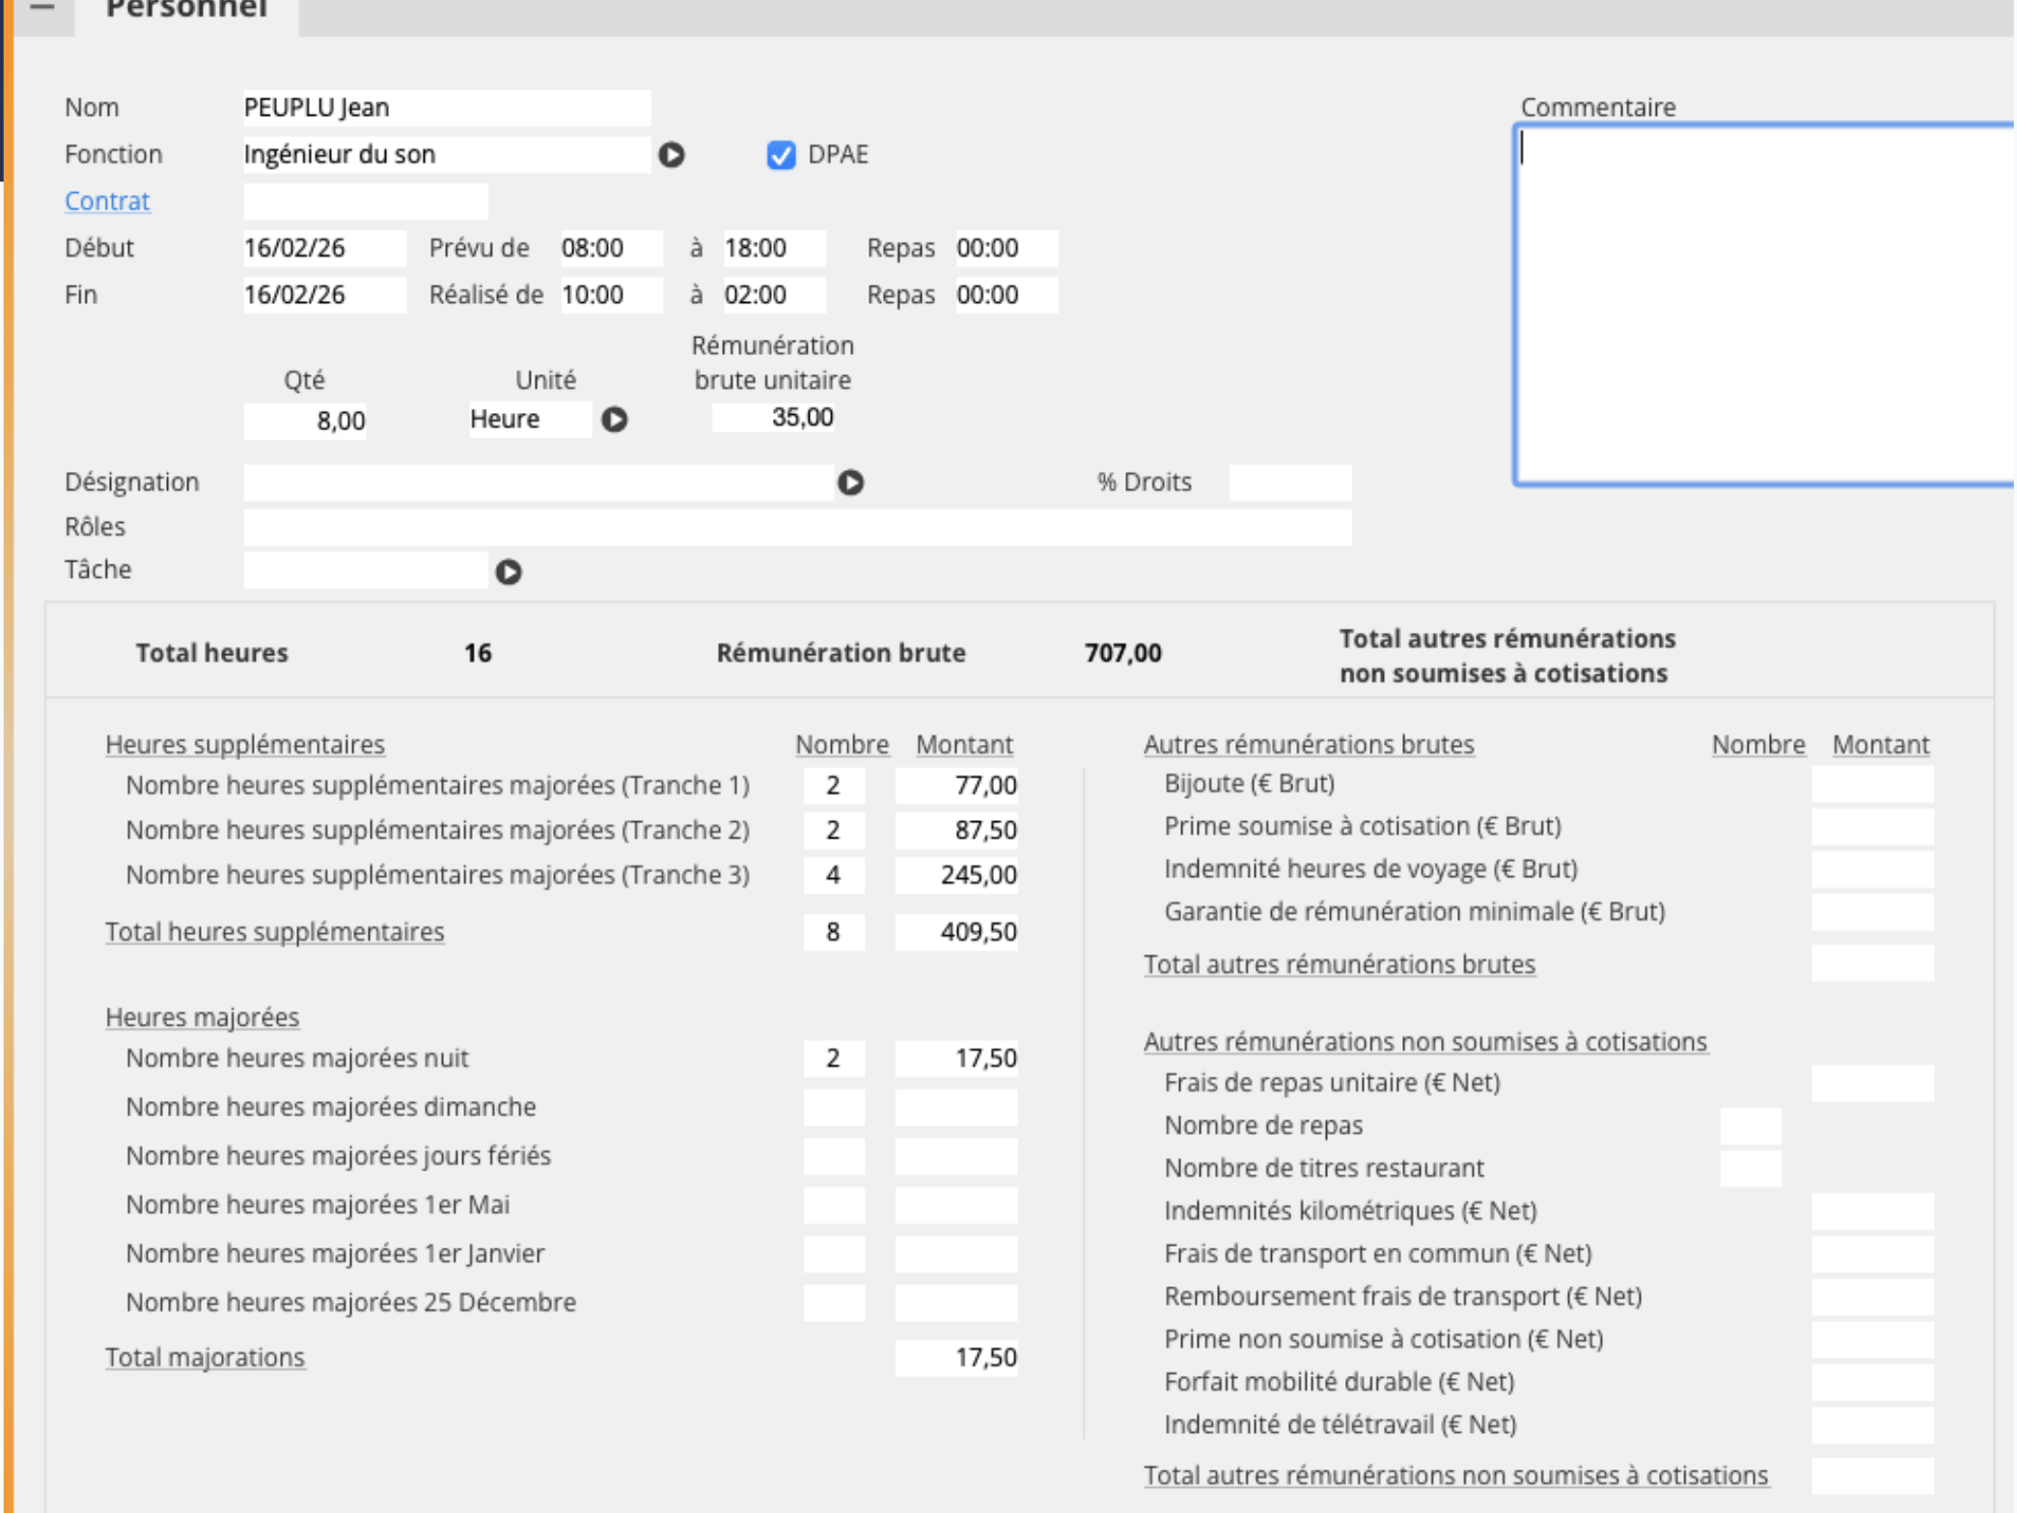Click the Heure unit combo field
The height and width of the screenshot is (1513, 2017).
click(x=529, y=420)
